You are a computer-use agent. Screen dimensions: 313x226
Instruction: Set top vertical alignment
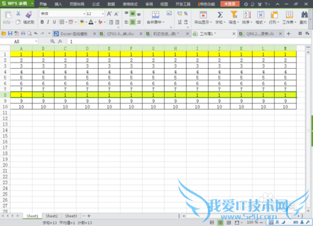point(126,14)
